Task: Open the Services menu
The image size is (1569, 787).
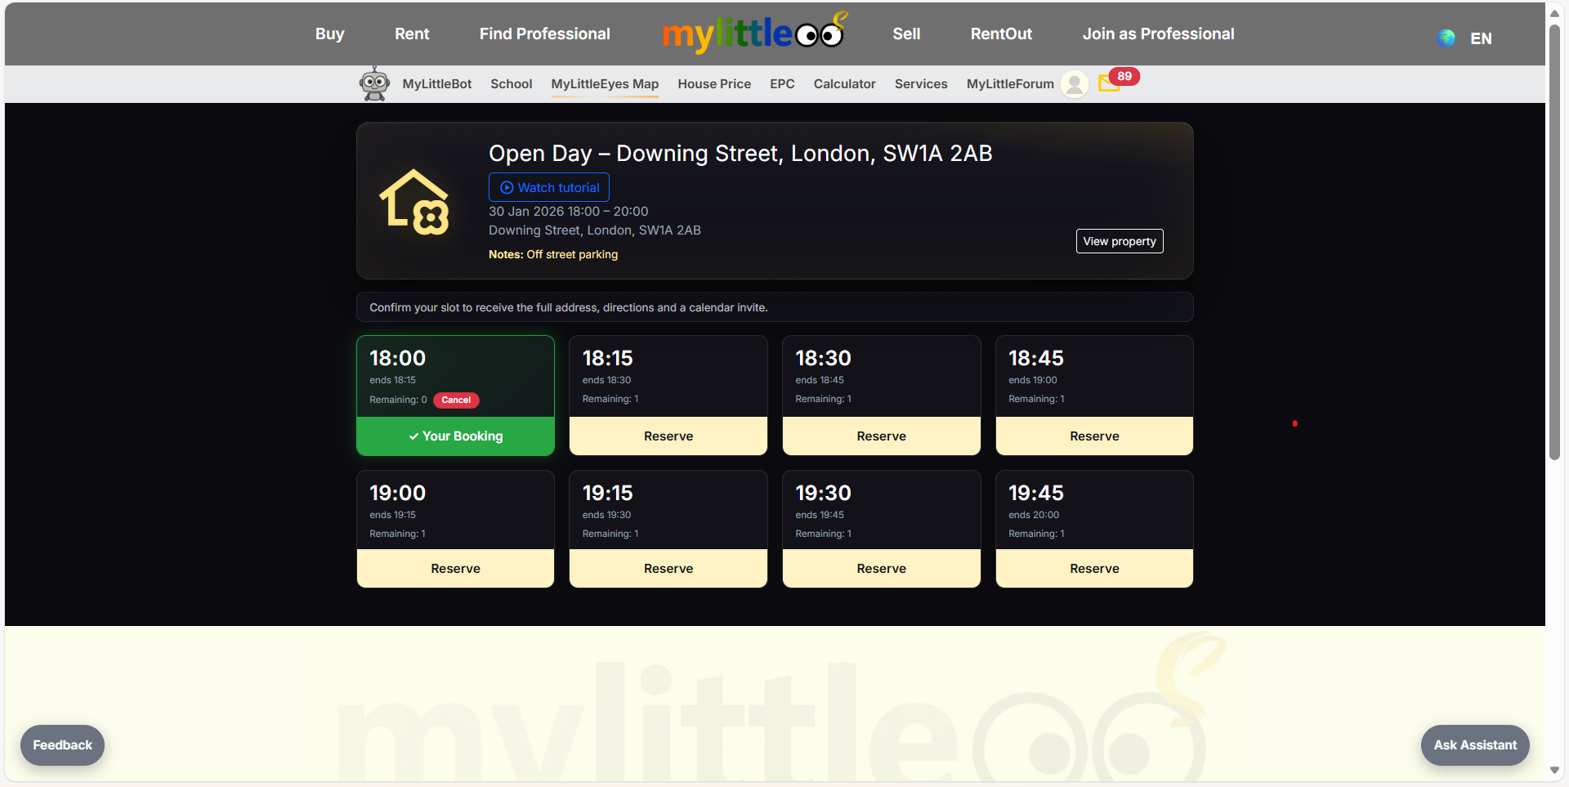Action: pos(920,83)
